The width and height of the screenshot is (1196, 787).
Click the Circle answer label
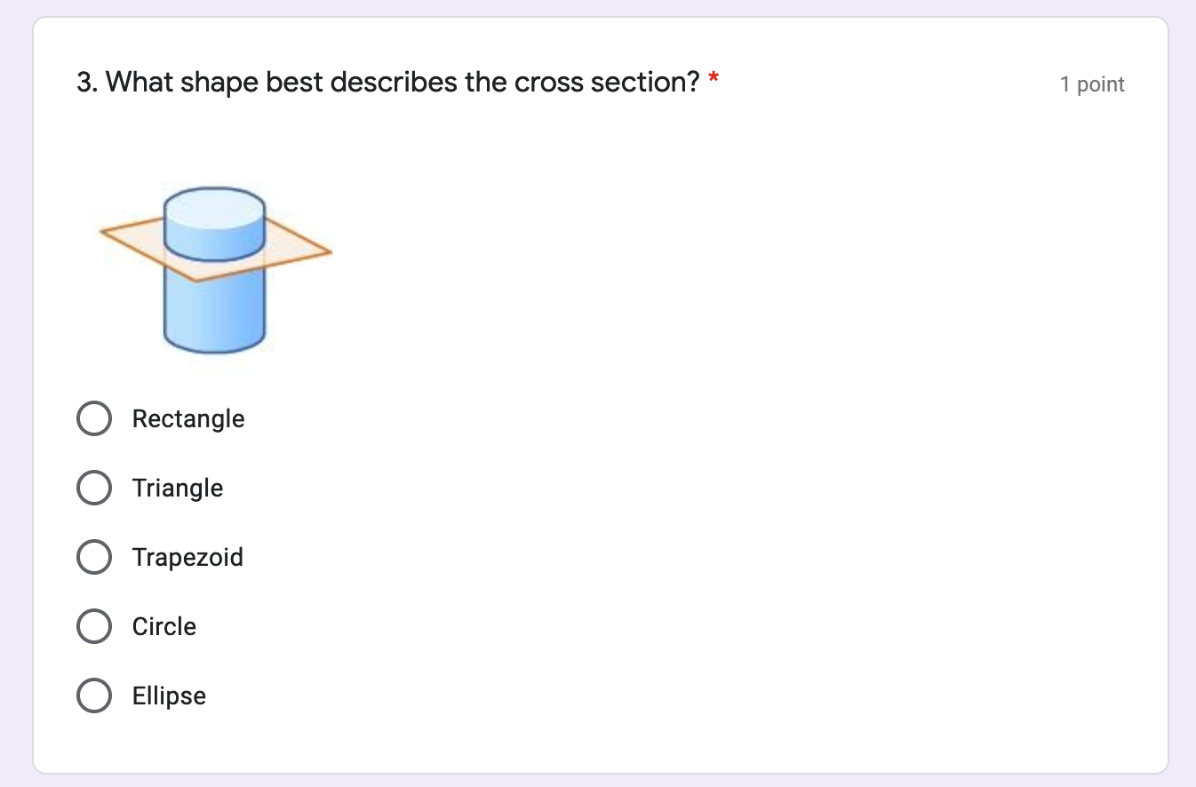163,626
